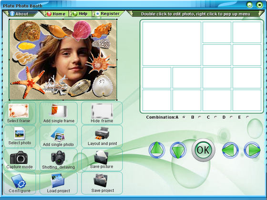Confirm with the round OK button
This screenshot has height=200, width=267.
point(203,150)
